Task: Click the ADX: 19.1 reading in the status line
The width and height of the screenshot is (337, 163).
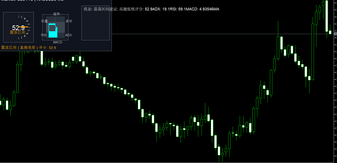Action: (x=161, y=9)
